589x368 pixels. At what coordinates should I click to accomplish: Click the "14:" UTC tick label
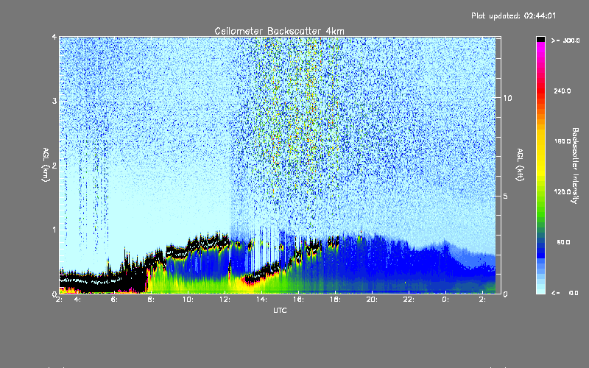(261, 300)
